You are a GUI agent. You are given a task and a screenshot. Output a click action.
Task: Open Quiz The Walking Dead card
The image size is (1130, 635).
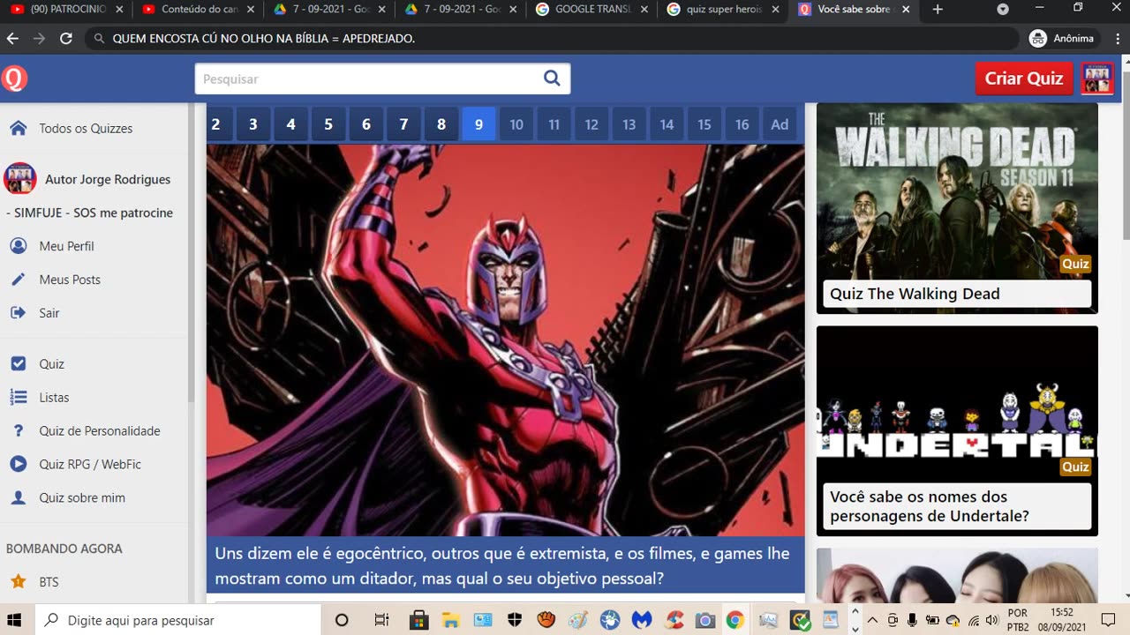(x=957, y=208)
